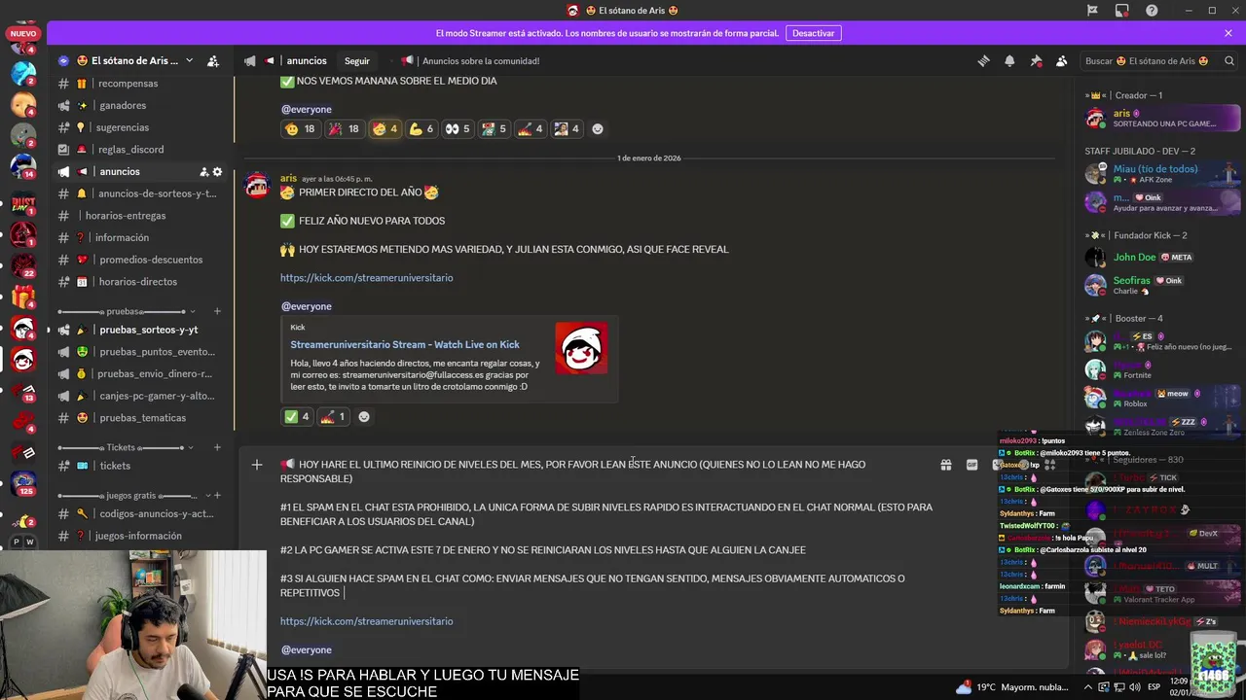Open the promedios-descuentos channel
The image size is (1246, 700).
tap(139, 260)
